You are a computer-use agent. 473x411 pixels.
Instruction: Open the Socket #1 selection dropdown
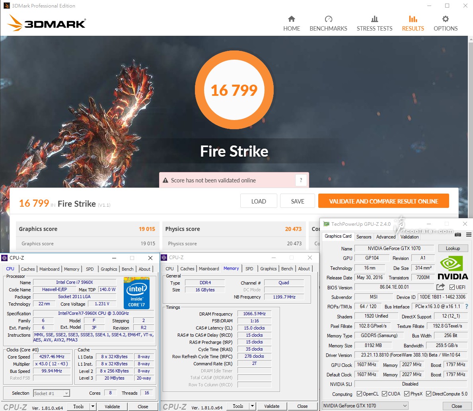tap(52, 393)
